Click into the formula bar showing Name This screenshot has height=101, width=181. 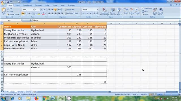105,20
